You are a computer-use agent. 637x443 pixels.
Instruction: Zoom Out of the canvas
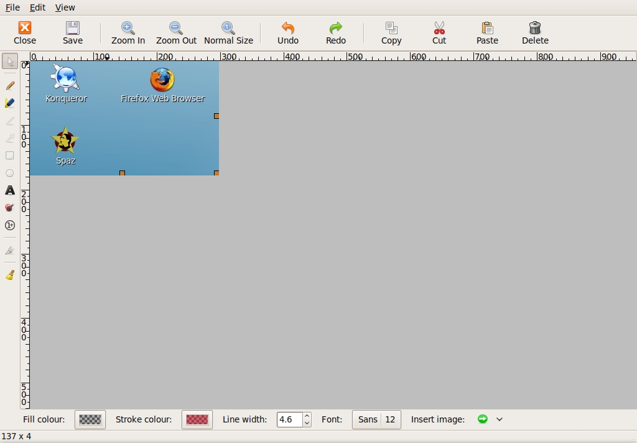[176, 33]
